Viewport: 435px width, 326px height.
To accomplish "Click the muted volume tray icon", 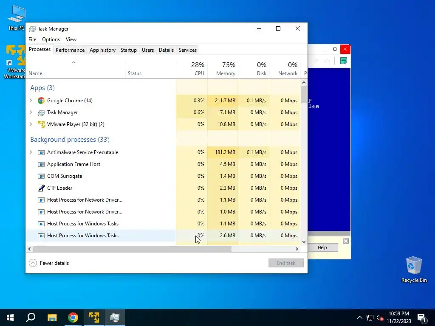I will click(380, 318).
